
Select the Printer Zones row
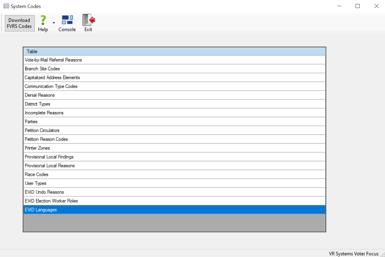tap(37, 148)
